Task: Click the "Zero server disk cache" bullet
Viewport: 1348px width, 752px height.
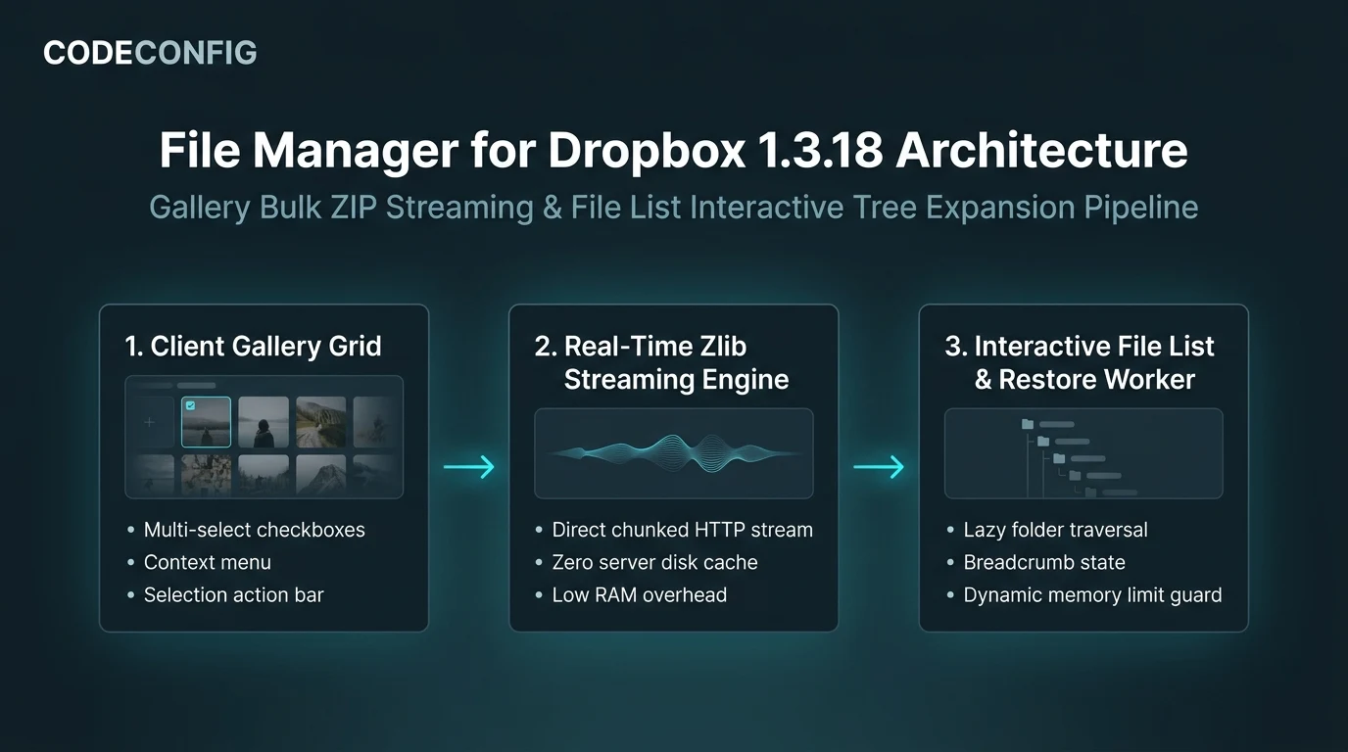Action: pos(655,562)
